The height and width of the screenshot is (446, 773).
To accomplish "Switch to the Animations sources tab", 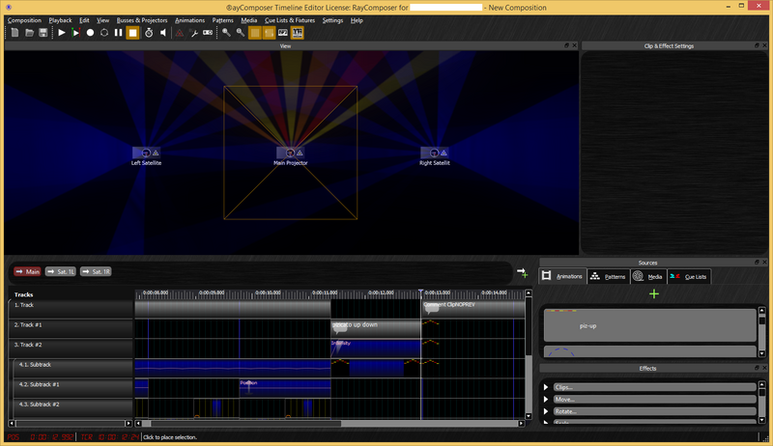I will 562,276.
